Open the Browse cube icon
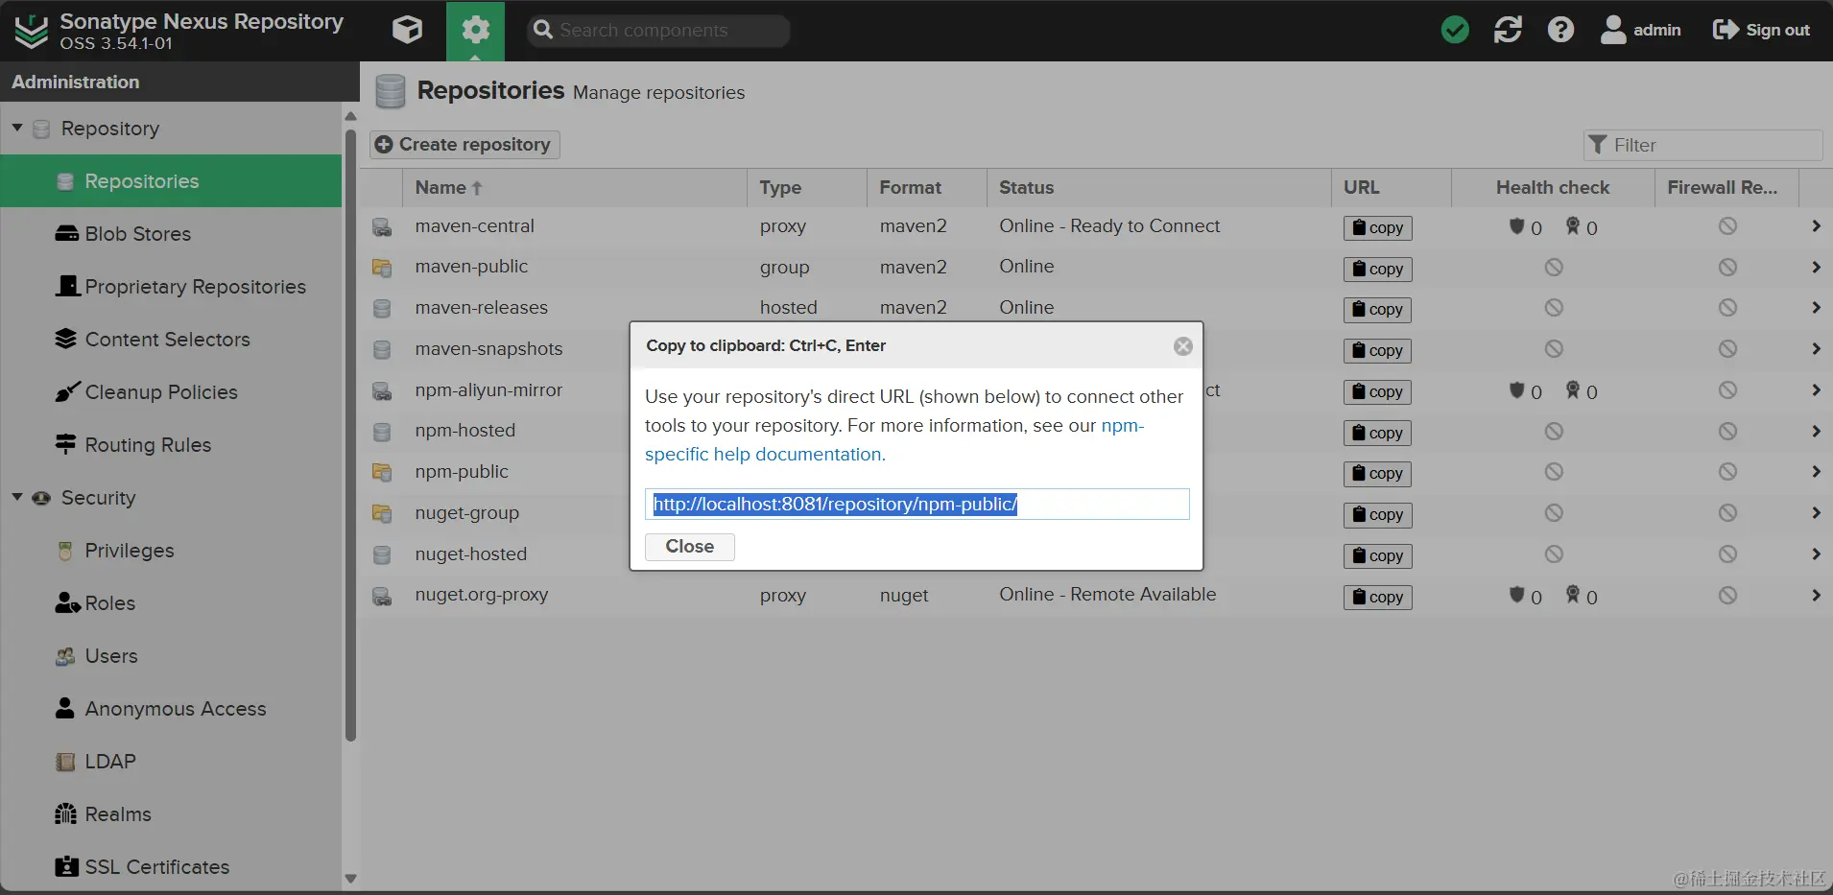The image size is (1833, 895). (407, 30)
